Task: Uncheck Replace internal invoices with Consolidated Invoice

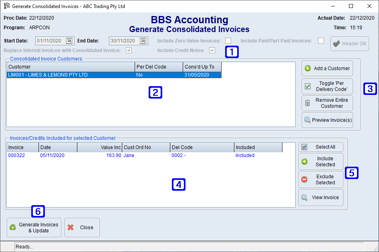Action: (x=129, y=50)
